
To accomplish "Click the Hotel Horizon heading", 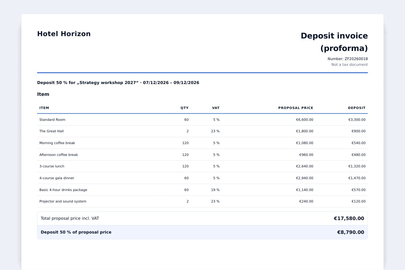I will 64,34.
